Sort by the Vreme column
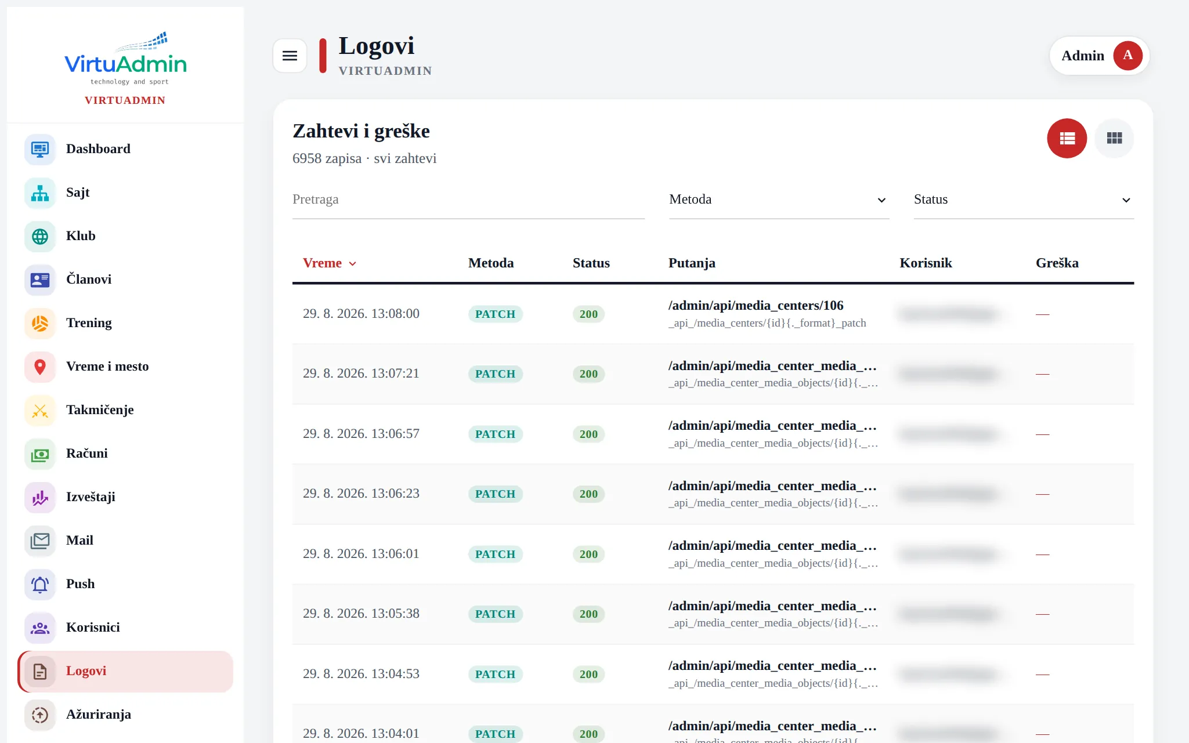The image size is (1189, 743). [329, 263]
